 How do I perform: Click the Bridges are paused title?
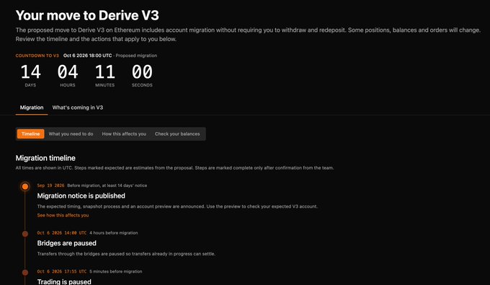(x=66, y=243)
